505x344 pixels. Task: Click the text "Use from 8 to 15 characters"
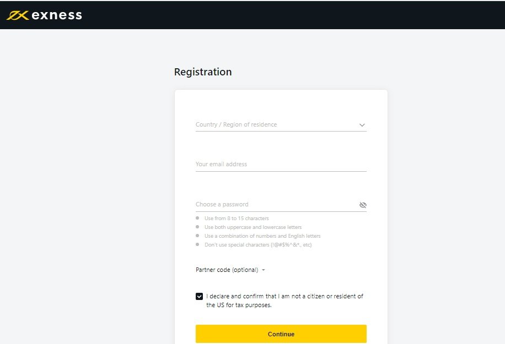tap(237, 219)
